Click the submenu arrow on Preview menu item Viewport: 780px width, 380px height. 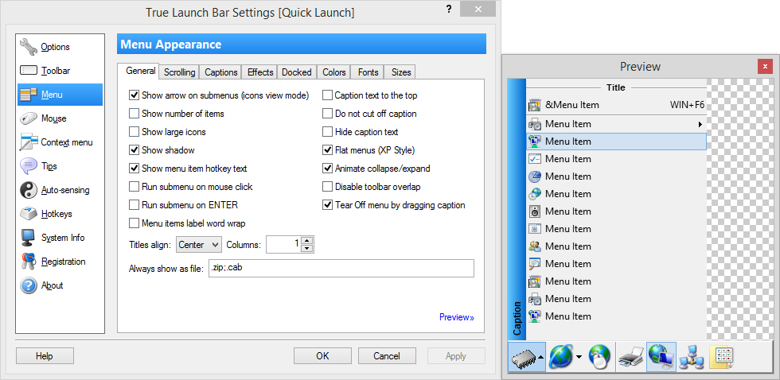[700, 124]
